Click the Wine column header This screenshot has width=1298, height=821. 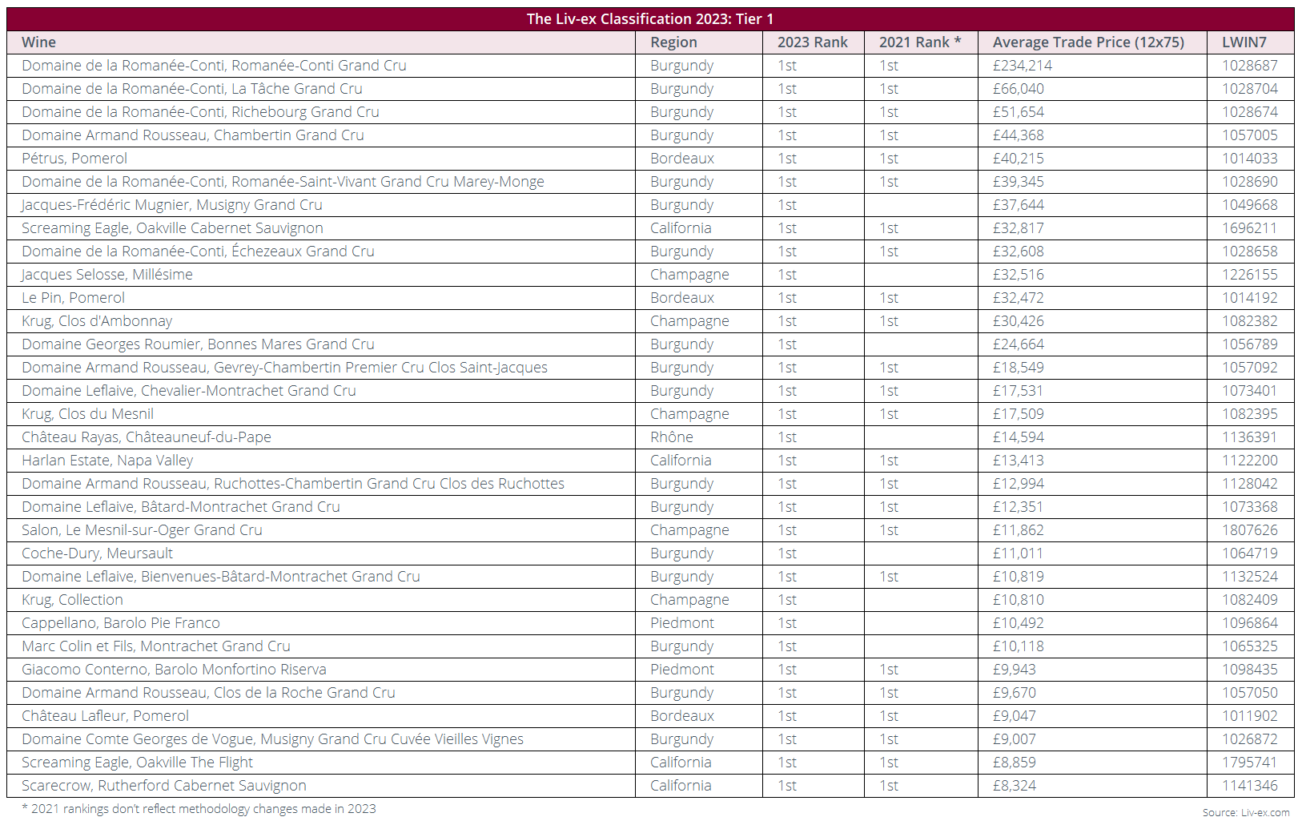tap(38, 42)
